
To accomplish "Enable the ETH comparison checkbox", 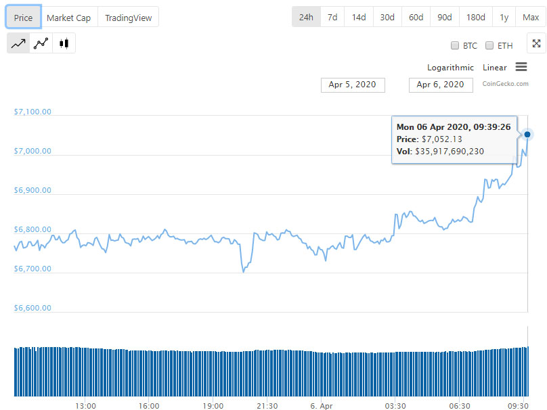I will tap(489, 46).
